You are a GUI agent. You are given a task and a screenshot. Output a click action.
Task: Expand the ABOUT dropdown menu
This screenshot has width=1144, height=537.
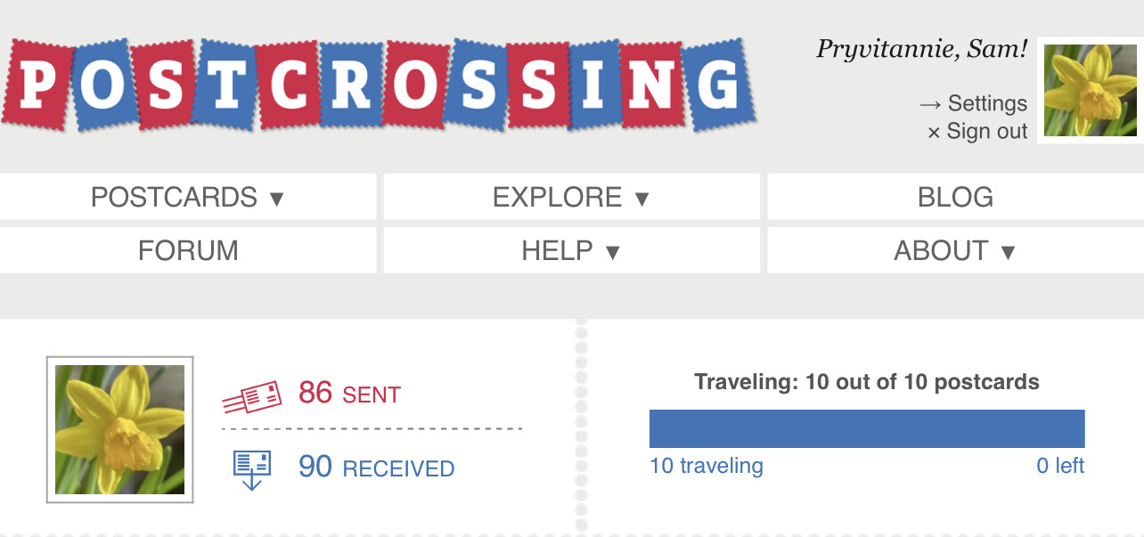click(x=955, y=250)
